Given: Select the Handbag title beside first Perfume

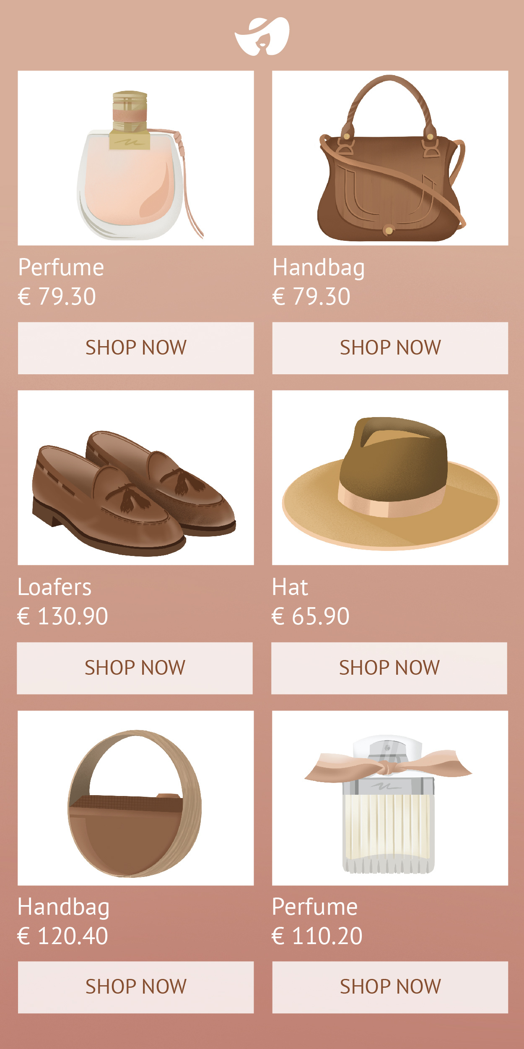Looking at the screenshot, I should [x=319, y=269].
